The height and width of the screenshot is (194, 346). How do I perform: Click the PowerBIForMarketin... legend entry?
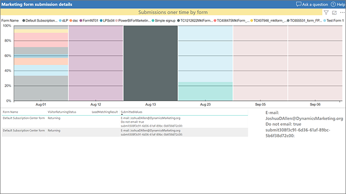pos(133,21)
